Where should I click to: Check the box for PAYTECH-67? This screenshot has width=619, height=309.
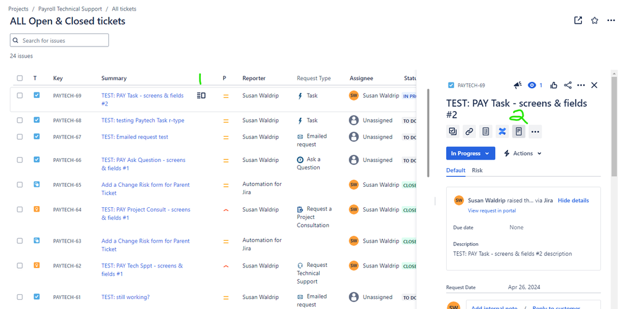(x=20, y=137)
